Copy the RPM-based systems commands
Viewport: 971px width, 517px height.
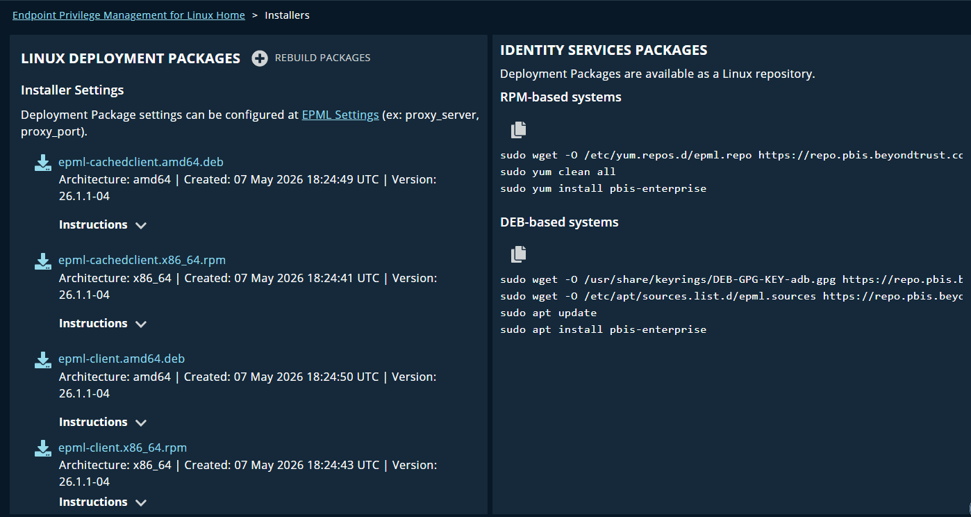click(519, 129)
